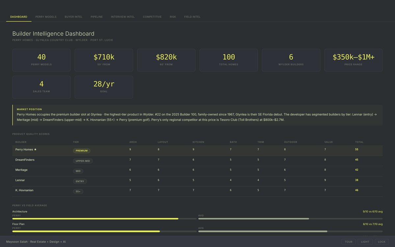Click the Architecture AVG progress bar
This screenshot has width=395, height=247.
coord(290,219)
